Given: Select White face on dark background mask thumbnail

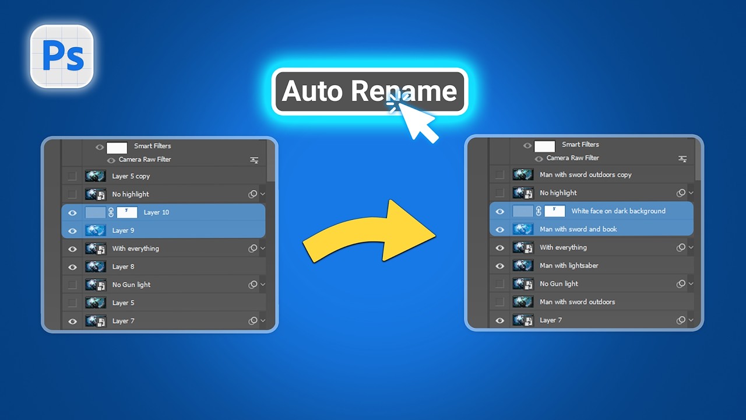Looking at the screenshot, I should (x=555, y=211).
